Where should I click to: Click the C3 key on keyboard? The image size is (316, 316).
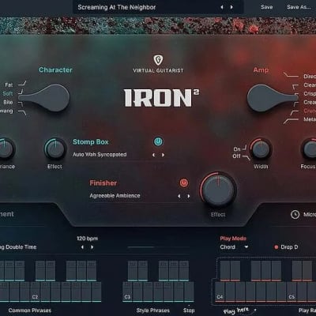[127, 292]
